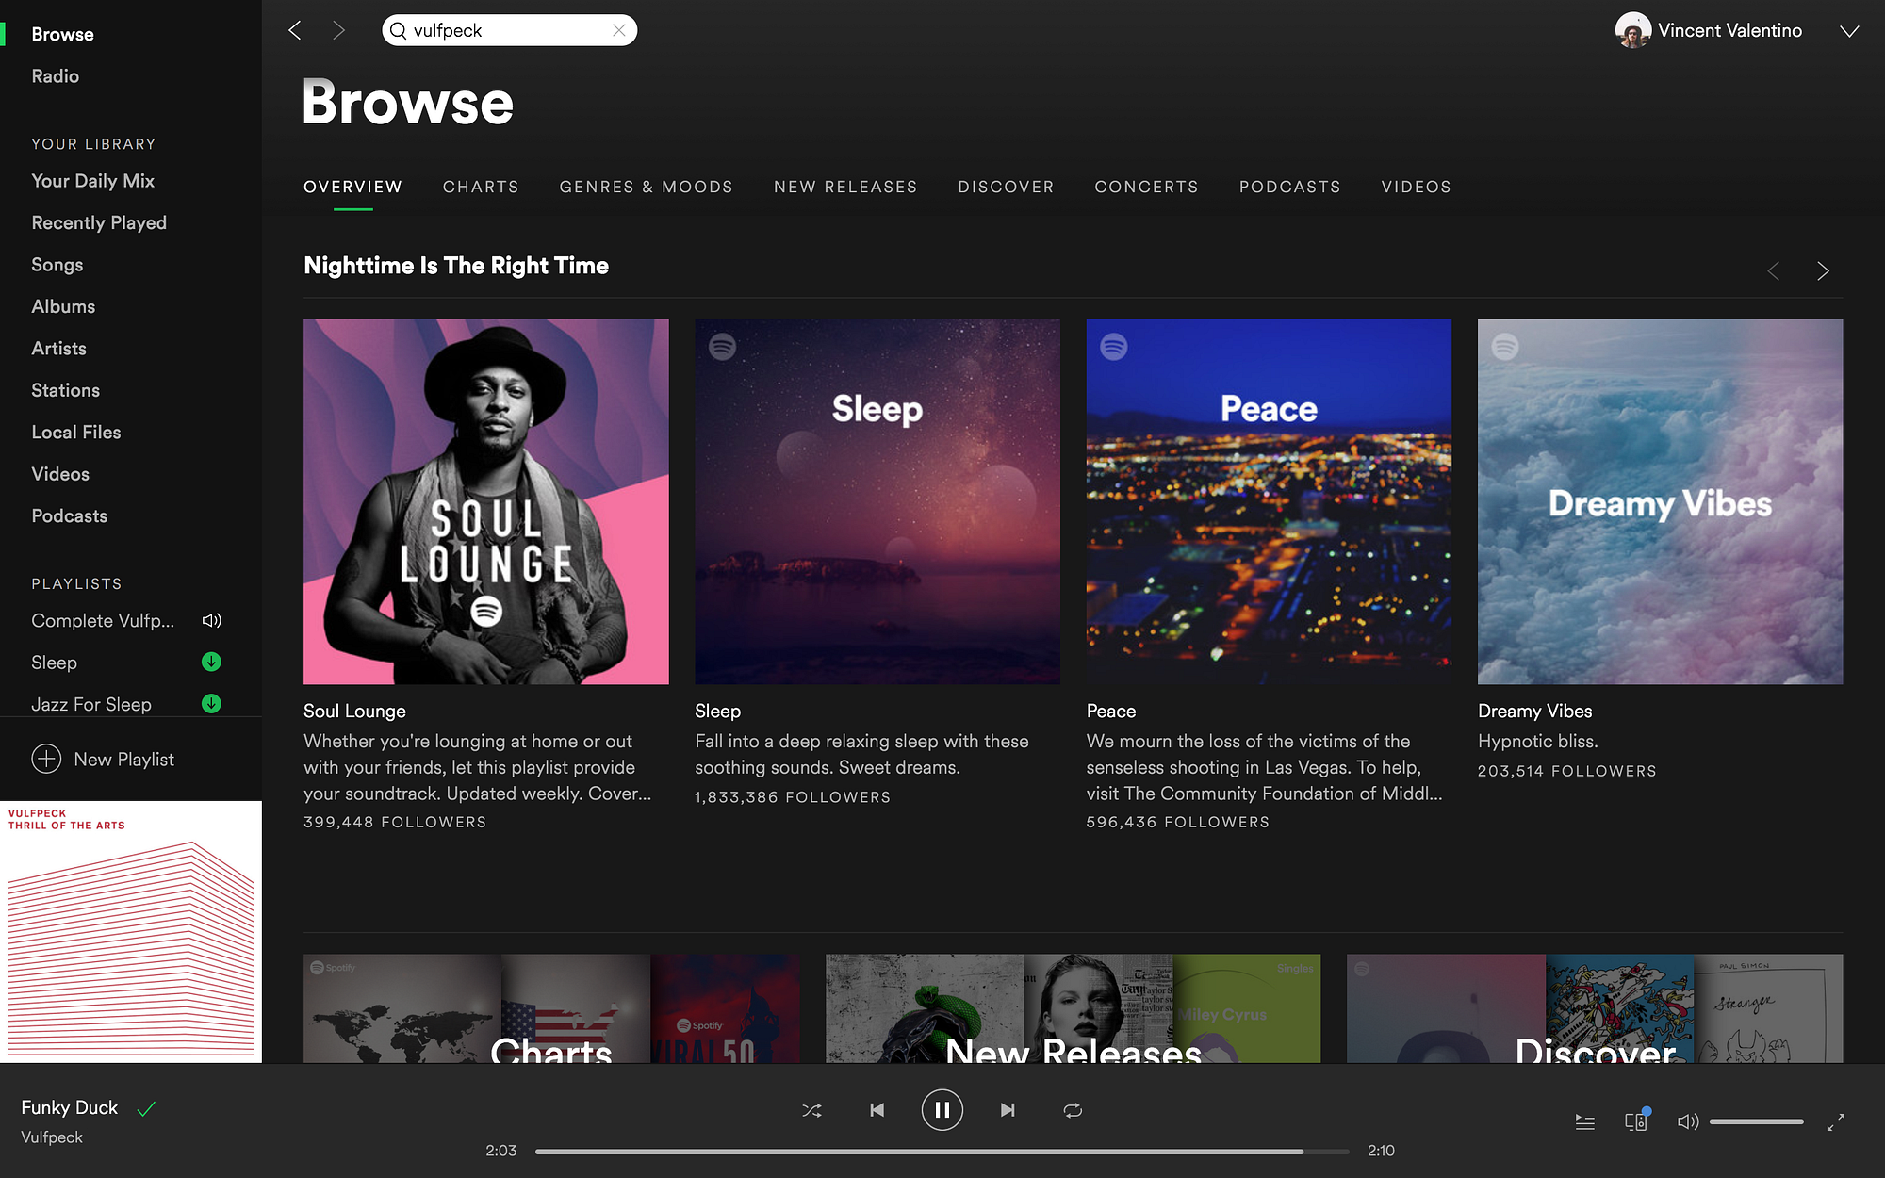1885x1178 pixels.
Task: Switch to the Genres & Moods tab
Action: (x=646, y=187)
